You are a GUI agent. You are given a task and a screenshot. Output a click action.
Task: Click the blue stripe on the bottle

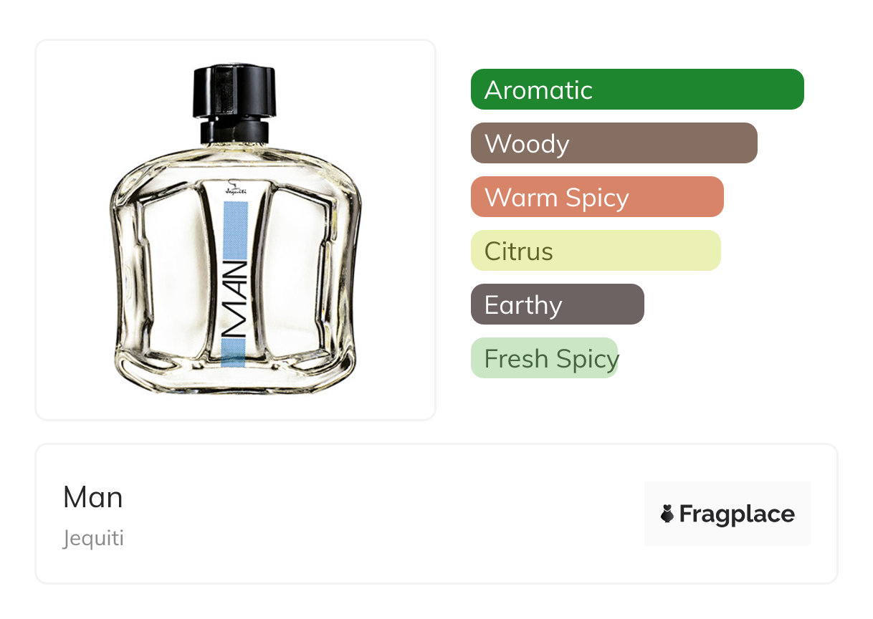(x=235, y=284)
